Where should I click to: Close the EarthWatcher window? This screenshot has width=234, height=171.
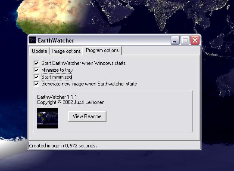click(x=195, y=40)
